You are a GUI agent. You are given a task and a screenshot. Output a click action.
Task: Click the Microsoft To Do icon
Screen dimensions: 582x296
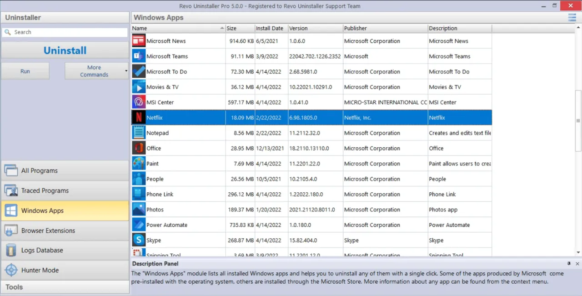(139, 72)
